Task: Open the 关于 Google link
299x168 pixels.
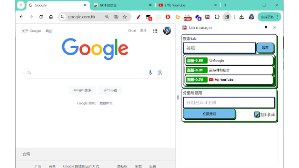Action: coord(31,31)
